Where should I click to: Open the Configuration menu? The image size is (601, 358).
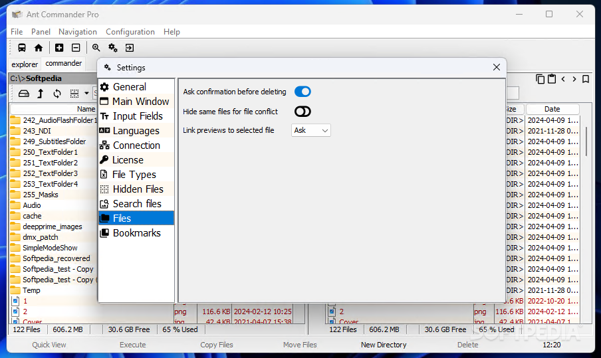pyautogui.click(x=130, y=32)
